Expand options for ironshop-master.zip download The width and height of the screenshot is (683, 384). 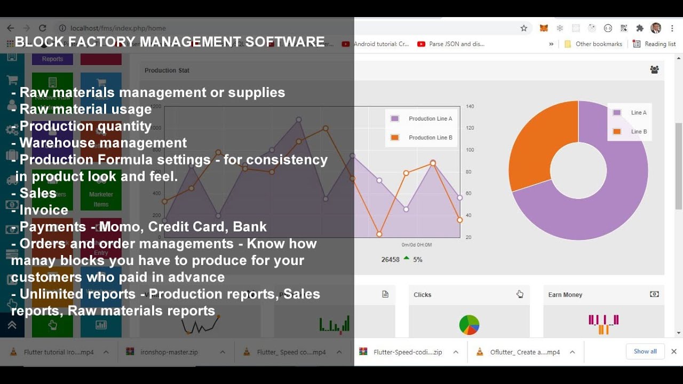pos(223,352)
